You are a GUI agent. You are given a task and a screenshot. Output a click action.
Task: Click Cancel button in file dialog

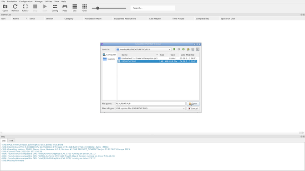click(193, 108)
